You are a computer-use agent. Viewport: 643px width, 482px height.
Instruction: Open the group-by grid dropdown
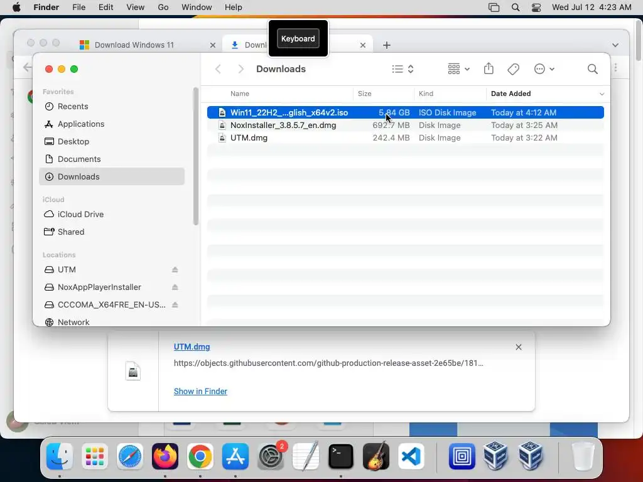pos(459,69)
